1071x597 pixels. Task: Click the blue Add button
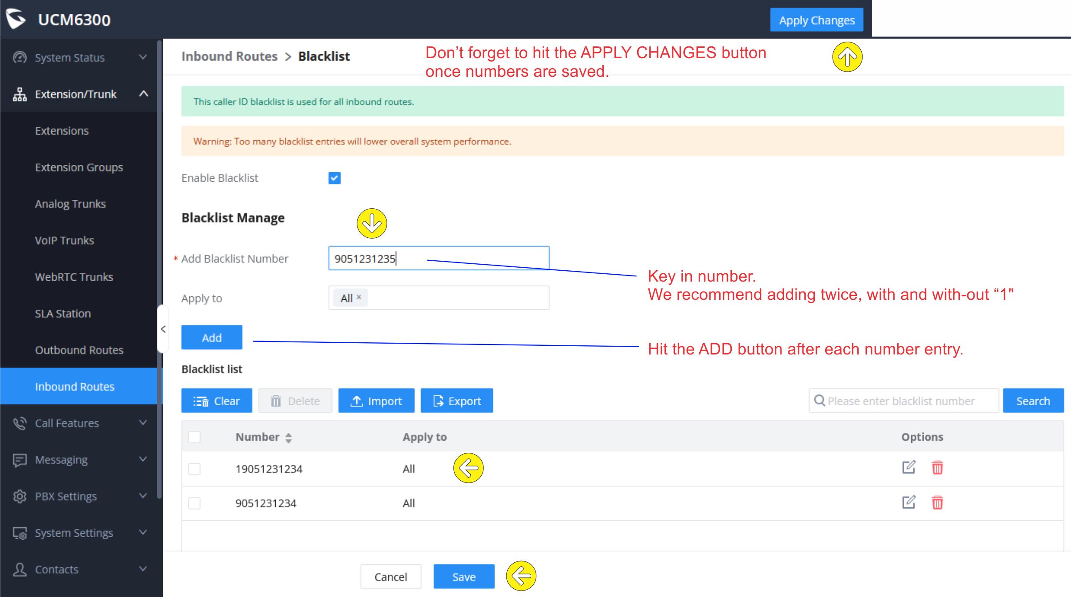pyautogui.click(x=212, y=338)
